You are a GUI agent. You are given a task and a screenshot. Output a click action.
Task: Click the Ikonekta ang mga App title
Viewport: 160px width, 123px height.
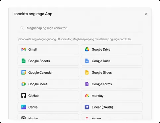(32, 14)
